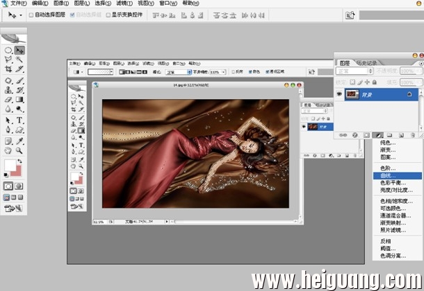Select the Crop tool in toolbox
The height and width of the screenshot is (291, 424).
click(8, 69)
